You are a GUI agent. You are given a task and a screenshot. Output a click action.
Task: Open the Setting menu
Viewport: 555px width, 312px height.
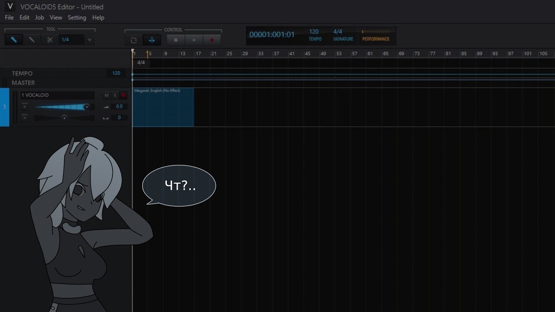pyautogui.click(x=77, y=18)
